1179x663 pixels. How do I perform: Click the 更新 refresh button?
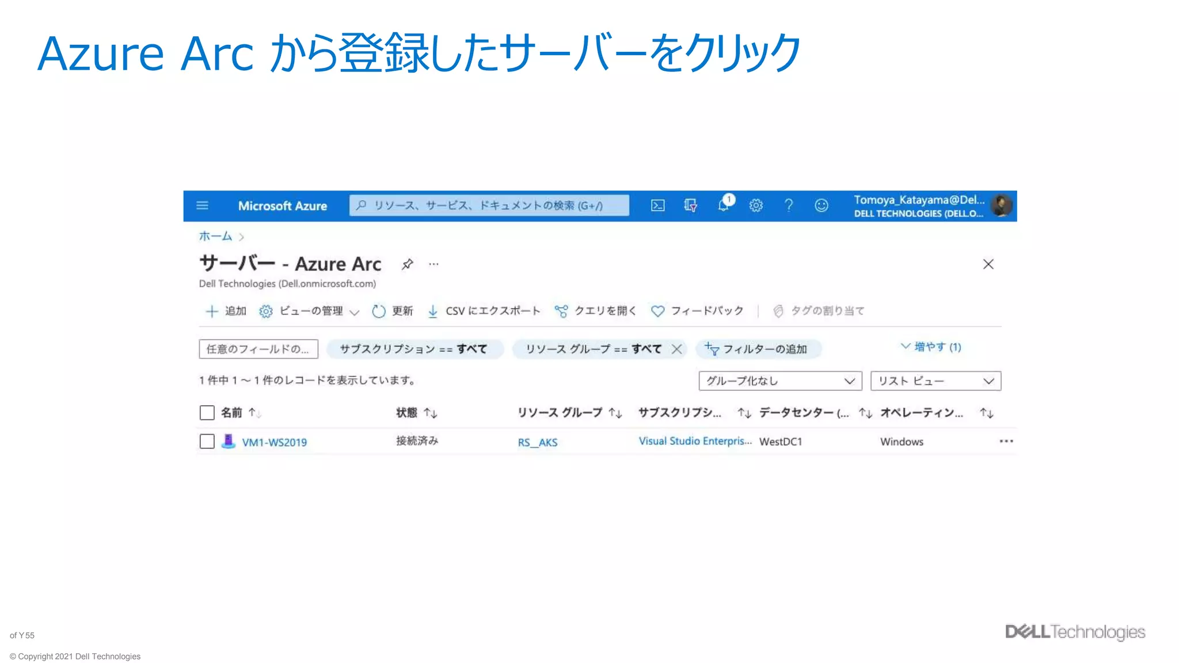click(393, 311)
